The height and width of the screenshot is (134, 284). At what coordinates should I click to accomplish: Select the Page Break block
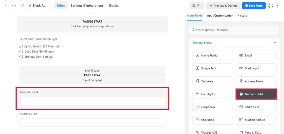92,75
